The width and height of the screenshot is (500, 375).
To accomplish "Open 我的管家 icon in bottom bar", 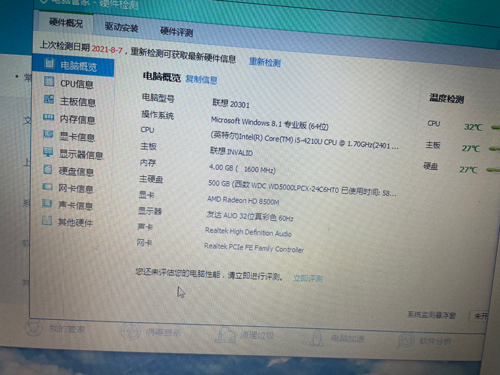I will (x=34, y=327).
